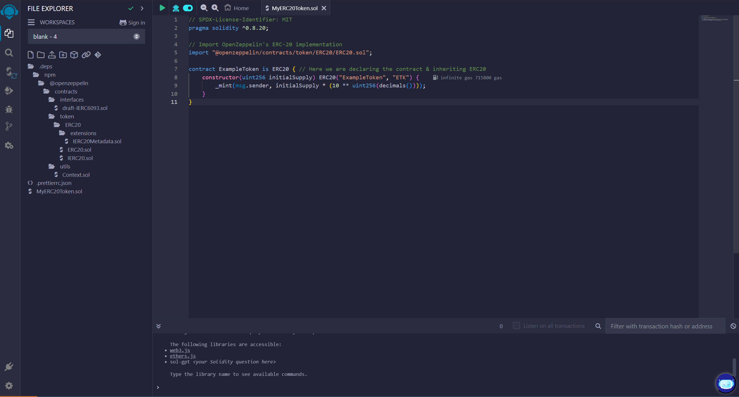The height and width of the screenshot is (397, 739).
Task: Open the RemixAI robot assistant in toolbar
Action: pos(176,8)
